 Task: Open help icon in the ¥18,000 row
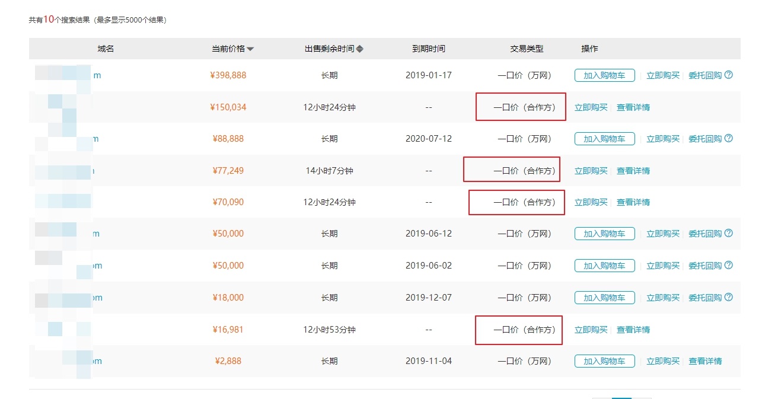click(x=729, y=297)
